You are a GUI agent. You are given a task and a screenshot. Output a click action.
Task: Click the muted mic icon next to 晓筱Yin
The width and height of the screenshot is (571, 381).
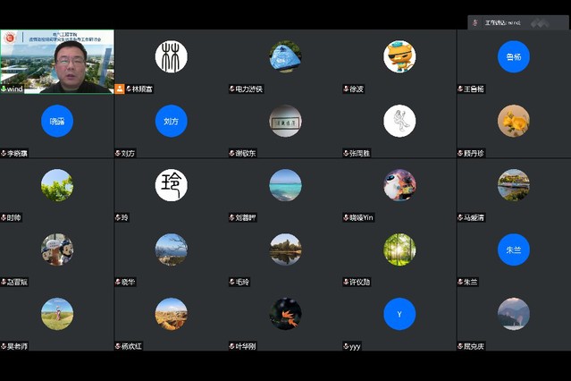346,217
